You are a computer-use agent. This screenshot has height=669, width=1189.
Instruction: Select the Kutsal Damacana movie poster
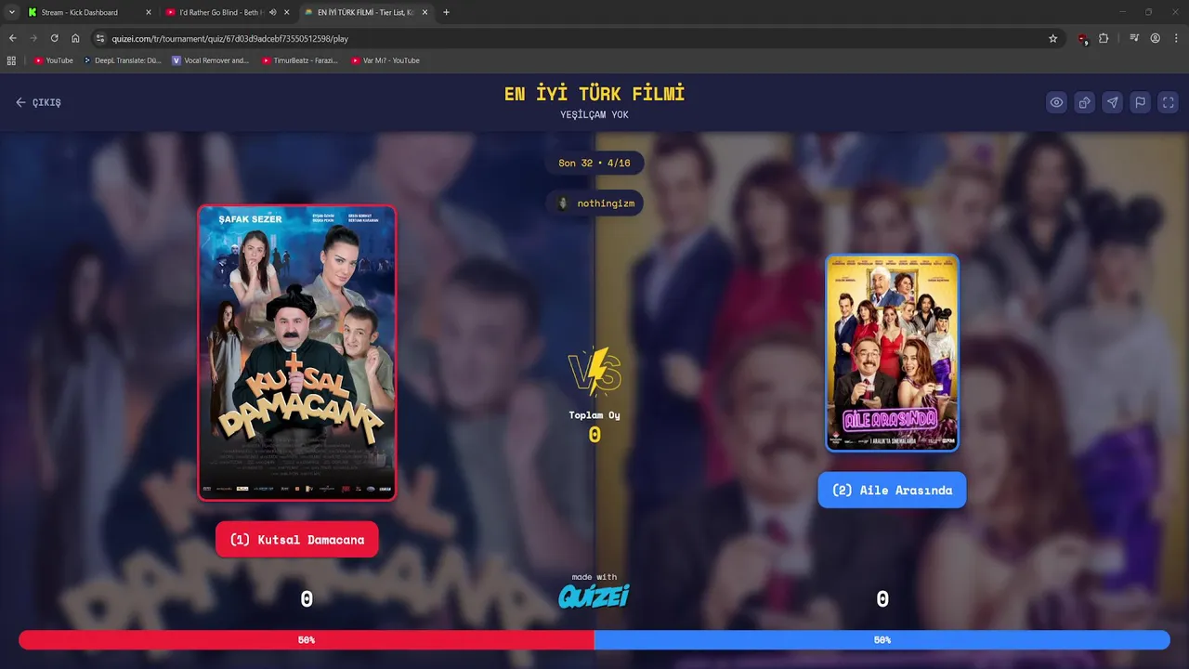click(x=297, y=353)
